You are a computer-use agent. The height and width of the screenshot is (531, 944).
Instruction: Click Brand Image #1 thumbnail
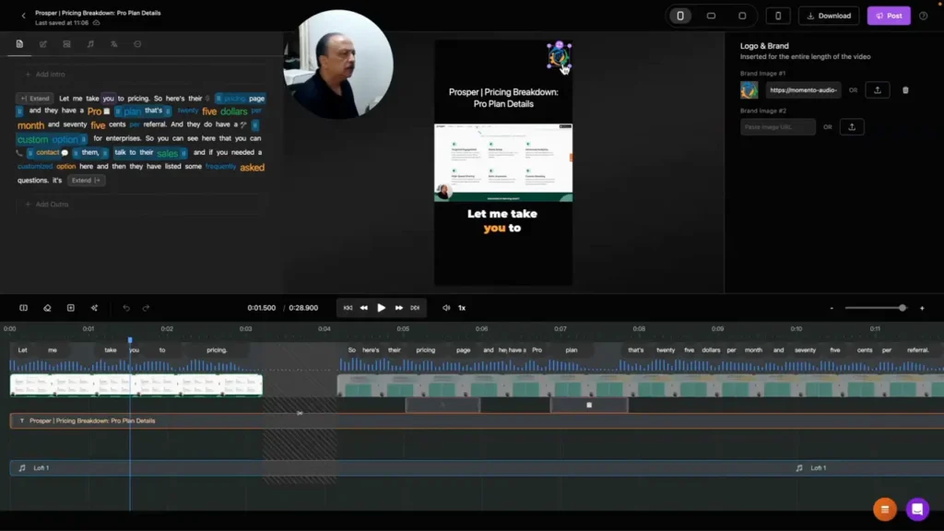pos(749,90)
